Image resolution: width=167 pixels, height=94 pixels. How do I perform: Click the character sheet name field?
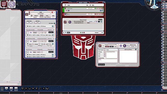[41, 14]
